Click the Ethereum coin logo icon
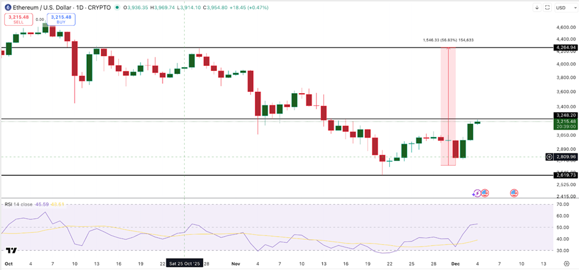The image size is (579, 270). coord(7,7)
